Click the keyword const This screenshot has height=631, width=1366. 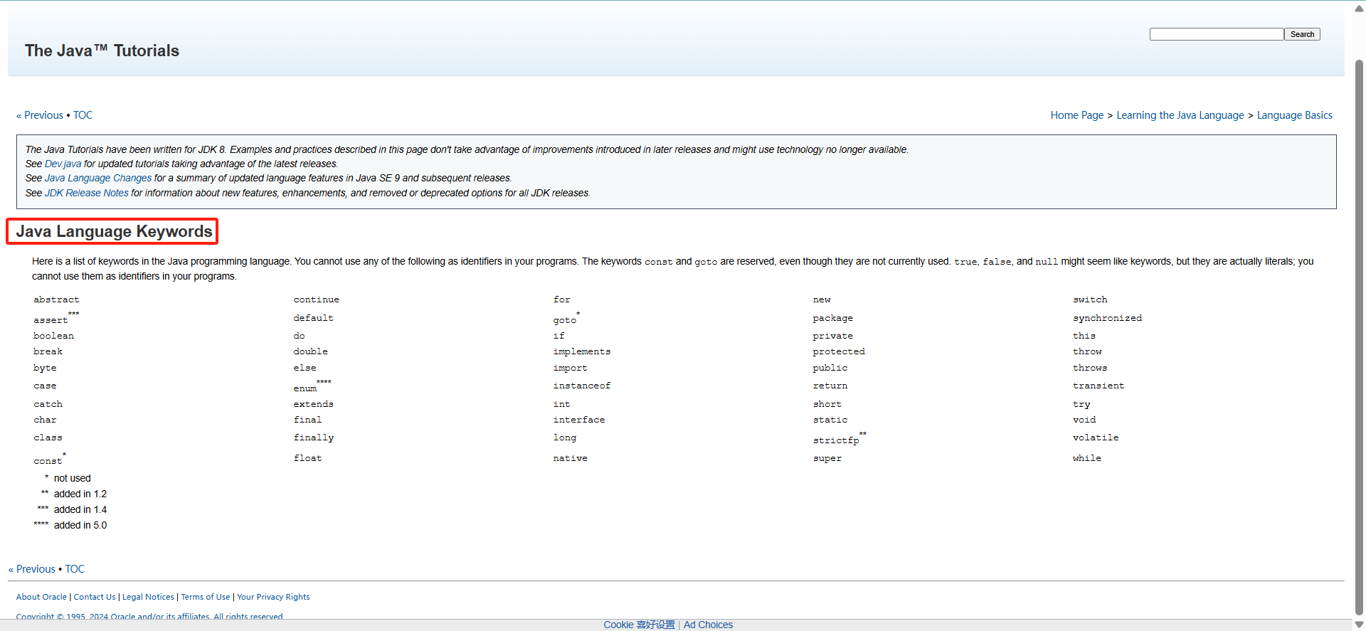[x=48, y=461]
